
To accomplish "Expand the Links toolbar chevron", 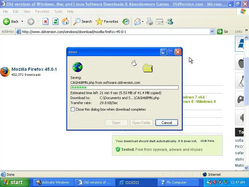I will pos(246,30).
